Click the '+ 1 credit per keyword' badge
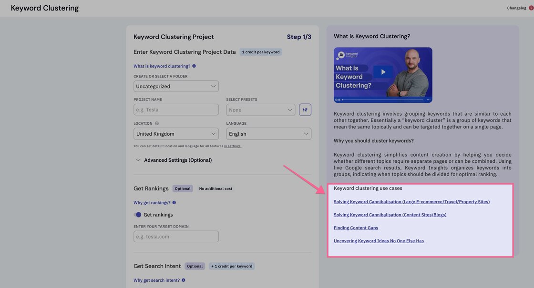 [232, 266]
